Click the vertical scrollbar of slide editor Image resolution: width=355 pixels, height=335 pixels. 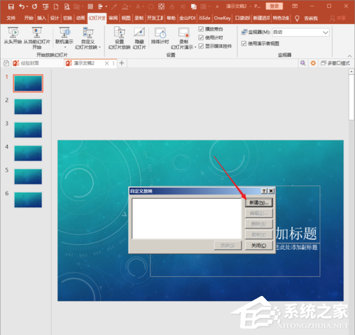[x=351, y=97]
